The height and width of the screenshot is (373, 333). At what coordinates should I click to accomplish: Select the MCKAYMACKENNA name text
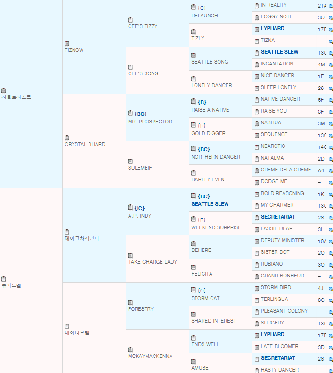tap(150, 356)
